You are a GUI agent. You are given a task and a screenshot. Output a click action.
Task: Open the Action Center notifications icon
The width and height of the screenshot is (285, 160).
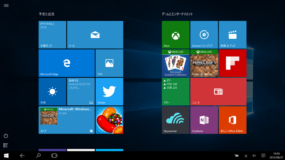263,155
